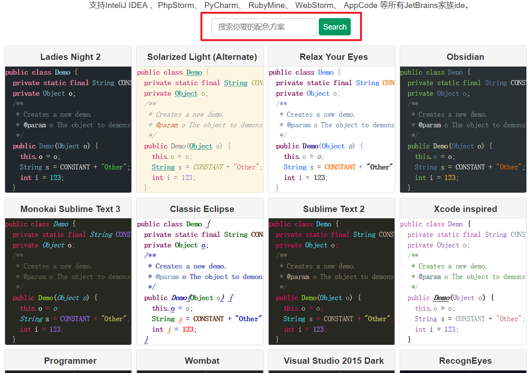The image size is (531, 373).
Task: View the Monokai Sublime Text 3 theme
Action: coord(70,208)
